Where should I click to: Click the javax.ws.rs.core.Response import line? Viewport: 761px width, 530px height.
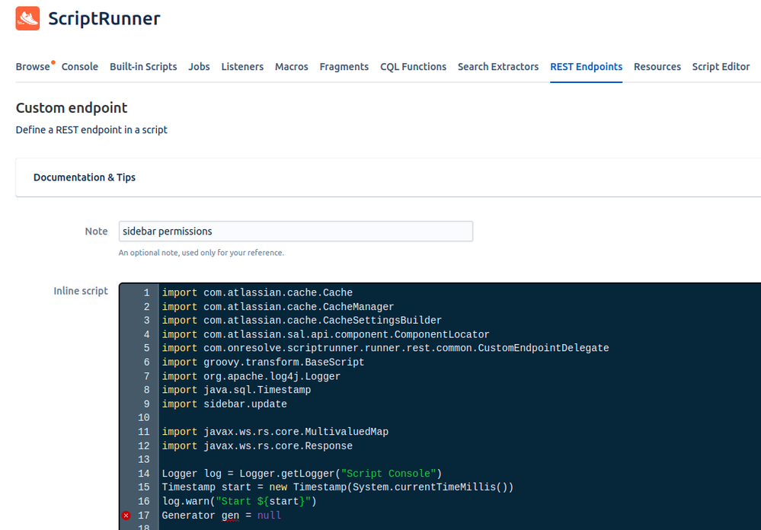[x=257, y=445]
